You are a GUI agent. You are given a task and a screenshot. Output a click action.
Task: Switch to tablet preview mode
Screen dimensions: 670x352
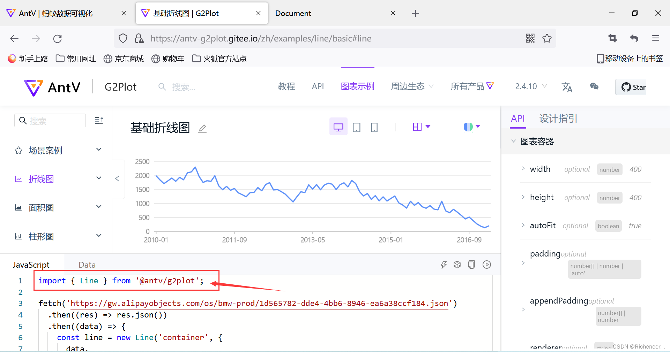357,127
